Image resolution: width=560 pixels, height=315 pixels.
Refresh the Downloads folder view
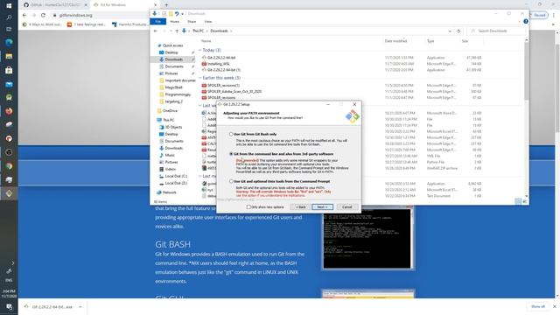pyautogui.click(x=458, y=31)
